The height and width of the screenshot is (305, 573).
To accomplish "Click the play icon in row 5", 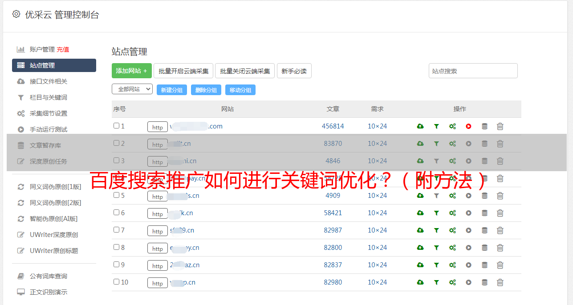I will 468,196.
